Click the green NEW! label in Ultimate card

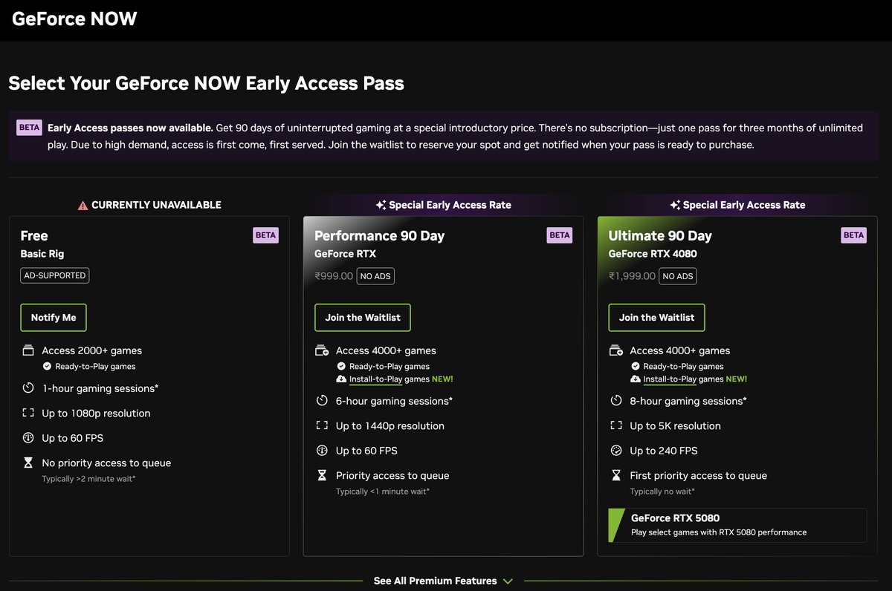(x=736, y=379)
